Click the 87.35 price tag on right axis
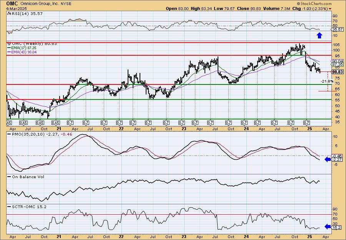 [x=338, y=65]
